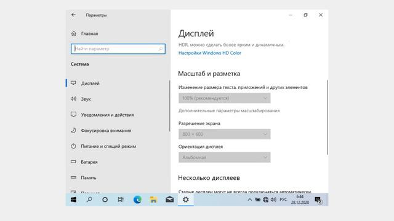
Task: Click the network globe tray icon
Action: click(x=265, y=200)
